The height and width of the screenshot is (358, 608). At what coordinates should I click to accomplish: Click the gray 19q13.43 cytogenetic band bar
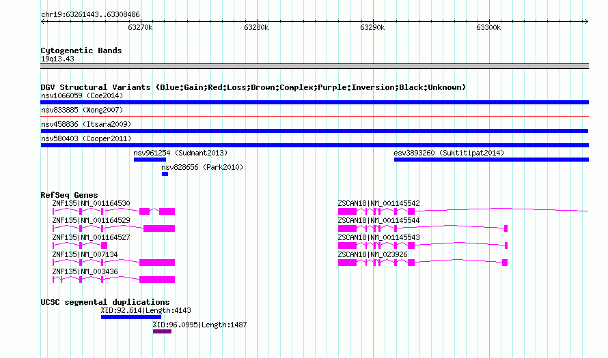[x=314, y=66]
